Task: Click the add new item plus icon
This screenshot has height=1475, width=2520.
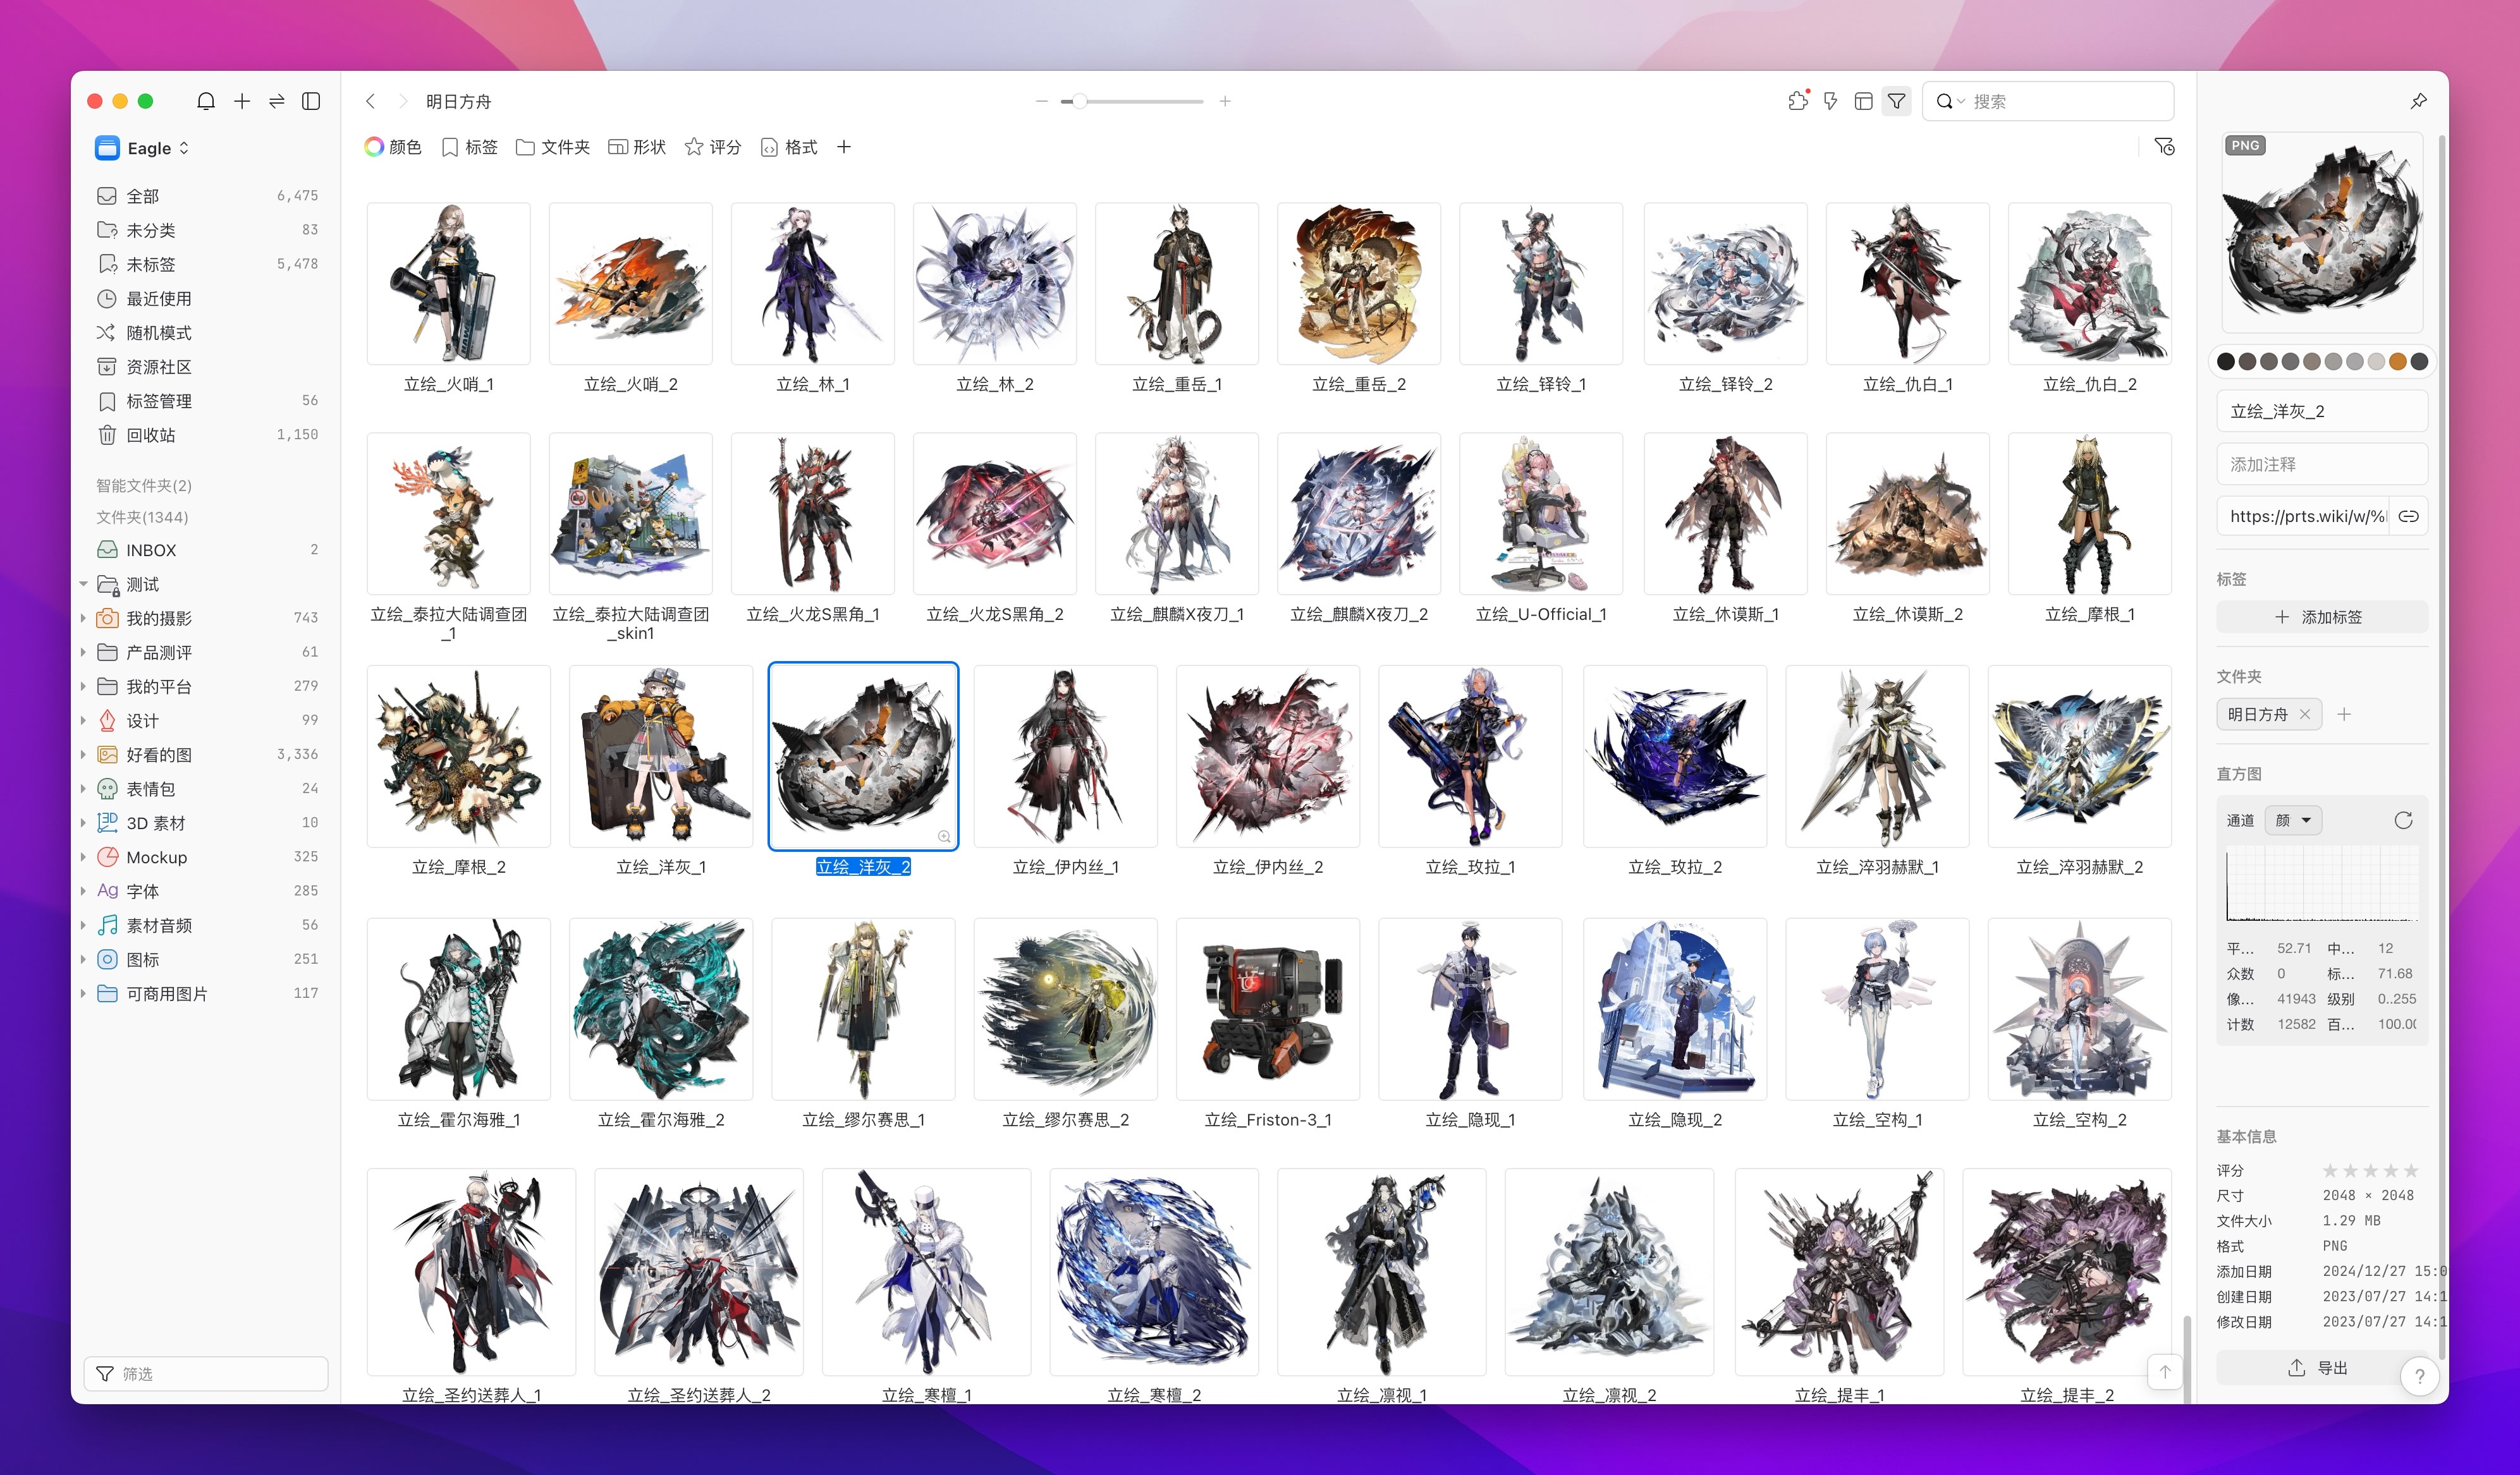Action: pyautogui.click(x=242, y=101)
